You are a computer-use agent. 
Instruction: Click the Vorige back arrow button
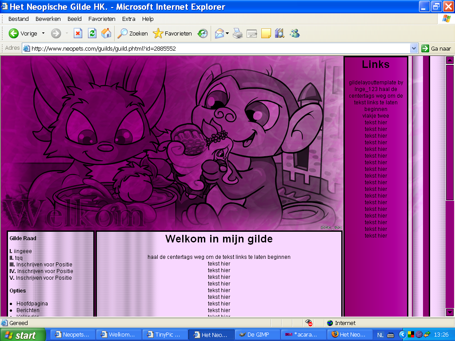coord(23,33)
